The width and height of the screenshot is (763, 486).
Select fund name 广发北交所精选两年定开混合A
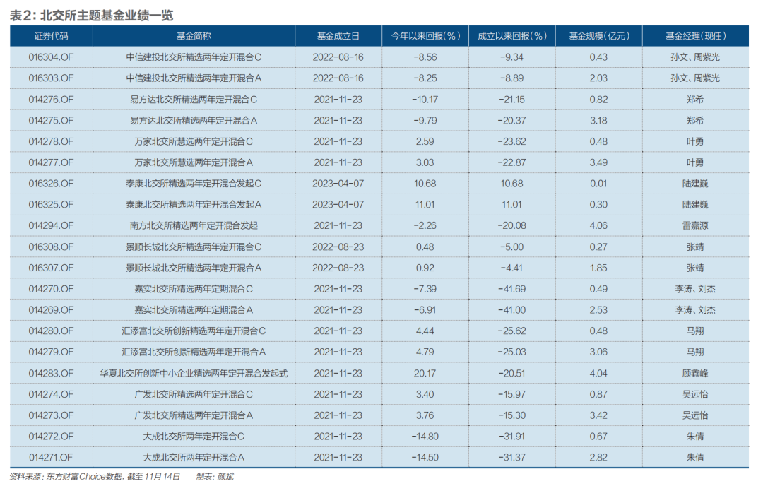tap(194, 415)
